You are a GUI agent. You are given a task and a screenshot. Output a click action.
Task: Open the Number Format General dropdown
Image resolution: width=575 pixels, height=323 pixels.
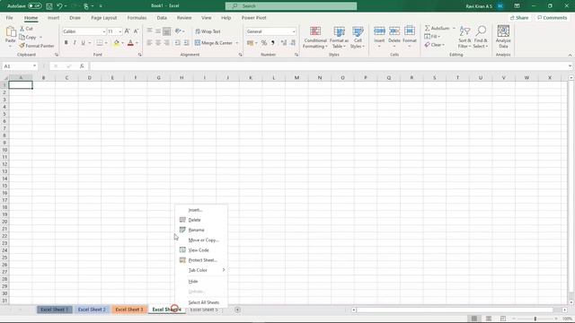click(294, 32)
